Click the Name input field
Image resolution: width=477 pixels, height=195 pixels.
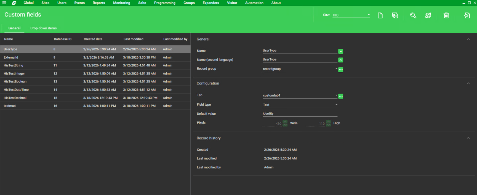[x=300, y=51]
